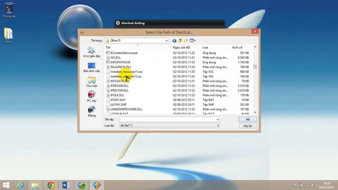Select file LINKEDINPROVIDER.DLL
The image size is (338, 190).
pos(126,109)
